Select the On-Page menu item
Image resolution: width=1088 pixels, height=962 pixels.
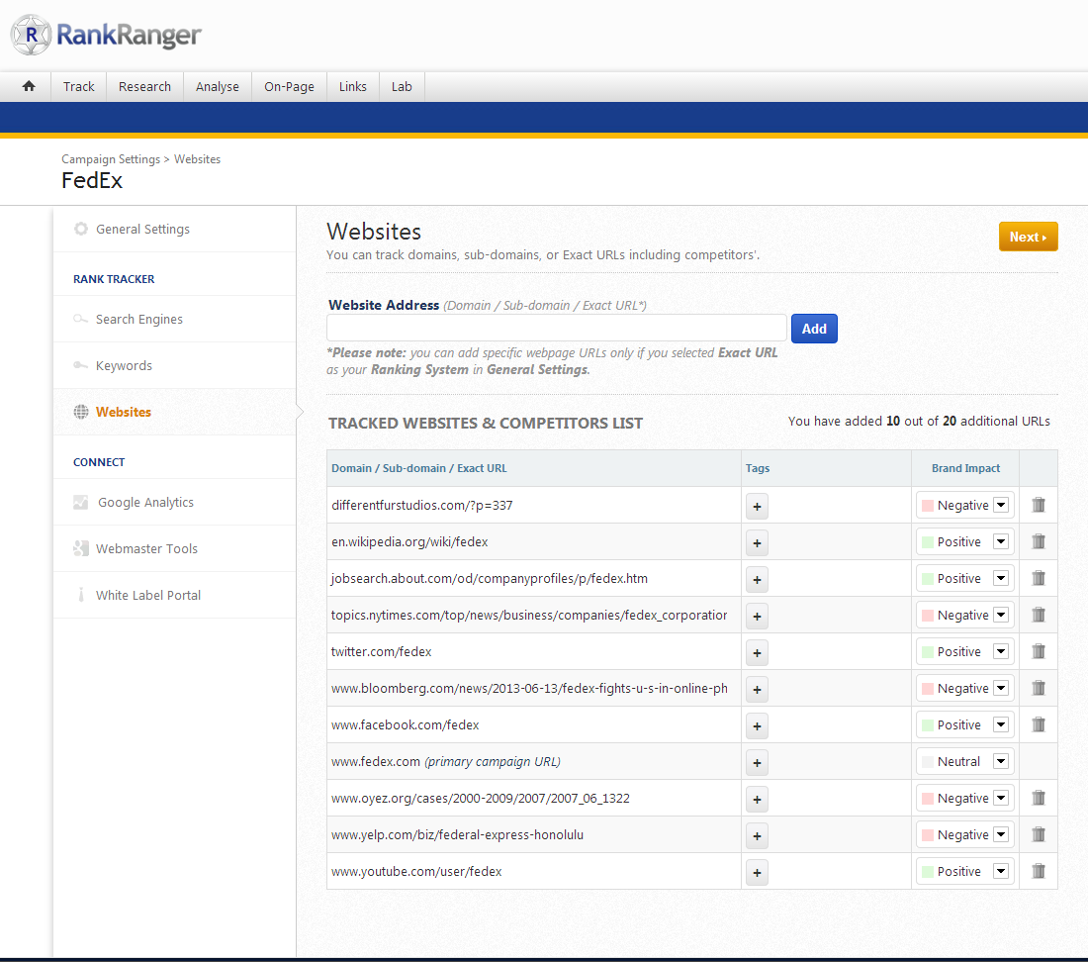[x=289, y=86]
